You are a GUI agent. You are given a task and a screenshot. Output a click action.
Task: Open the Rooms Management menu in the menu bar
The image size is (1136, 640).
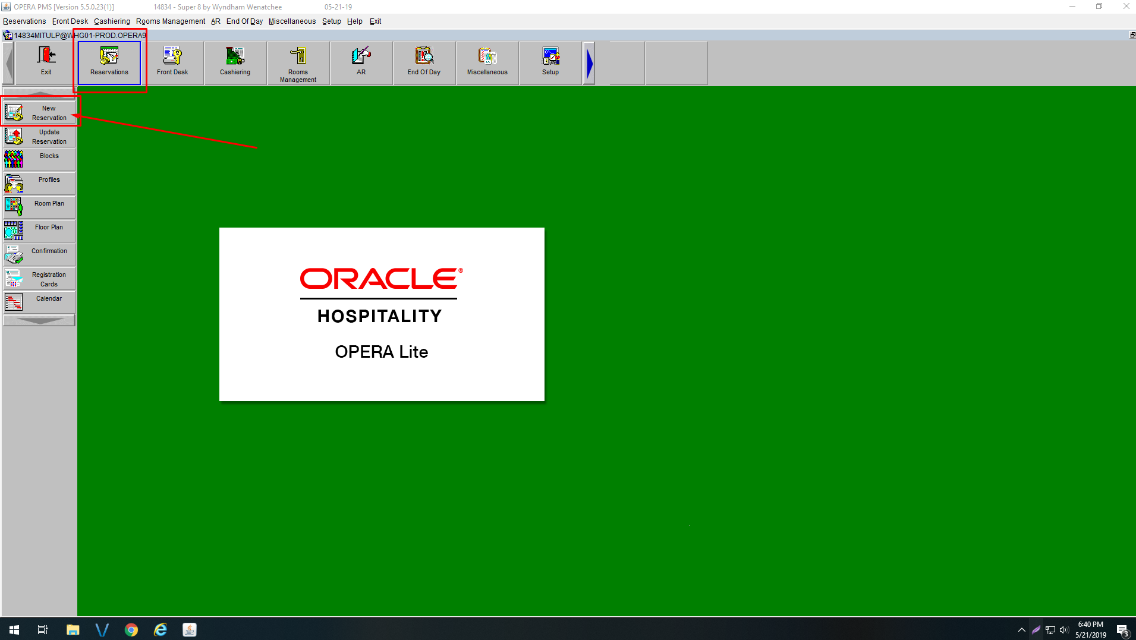tap(171, 21)
